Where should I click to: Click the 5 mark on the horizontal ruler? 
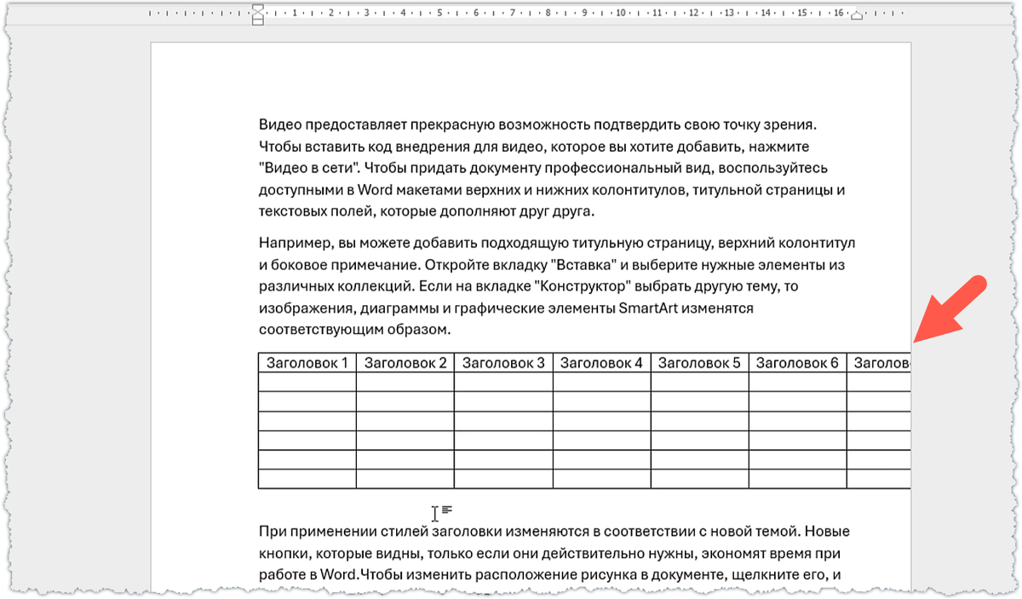coord(439,14)
